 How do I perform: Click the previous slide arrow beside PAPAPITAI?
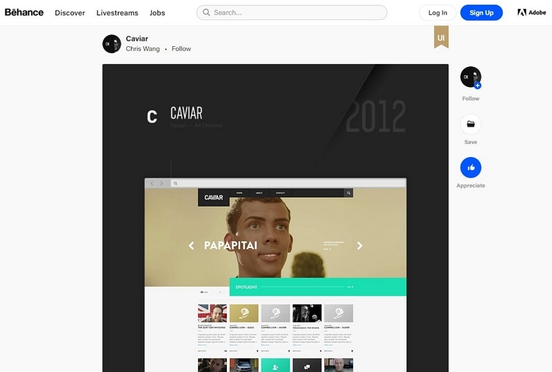[x=191, y=245]
